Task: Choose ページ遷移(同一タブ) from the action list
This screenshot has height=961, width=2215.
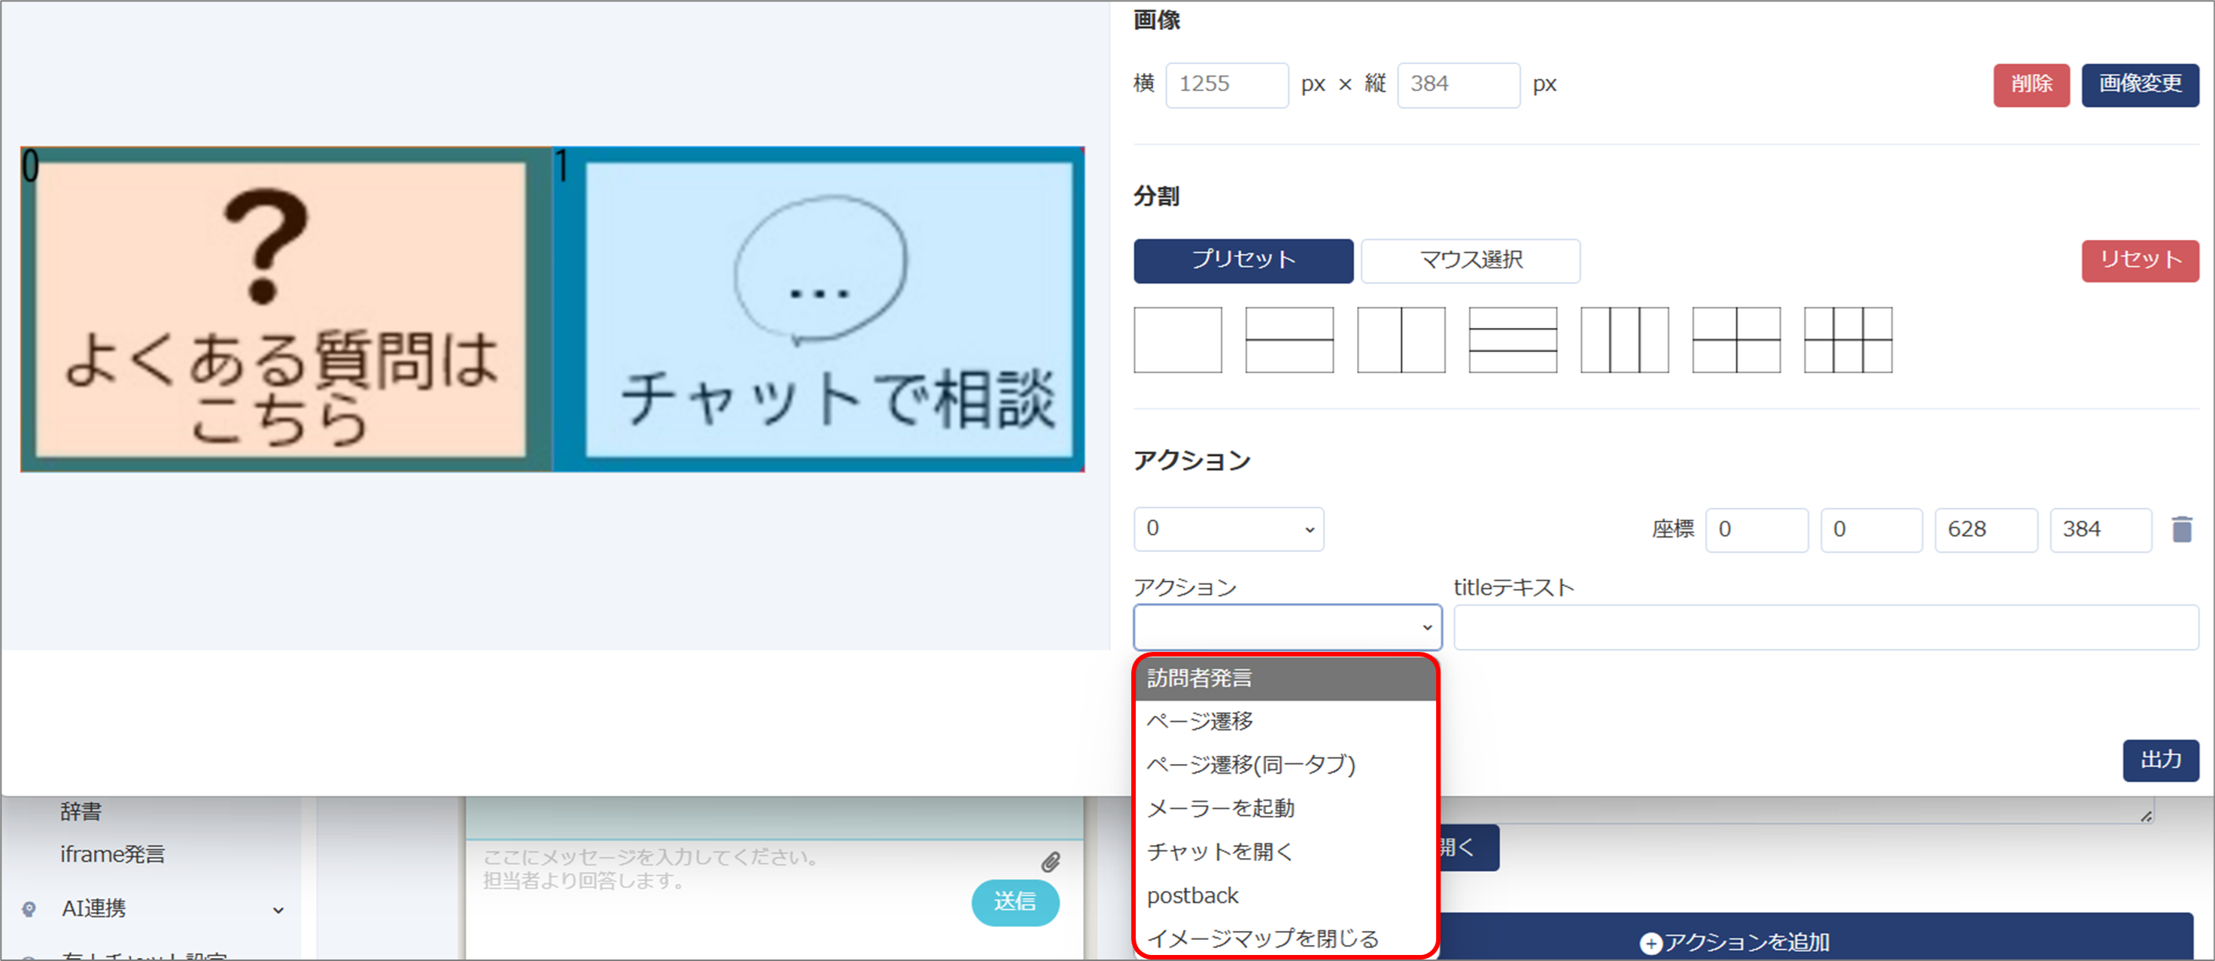Action: coord(1285,764)
